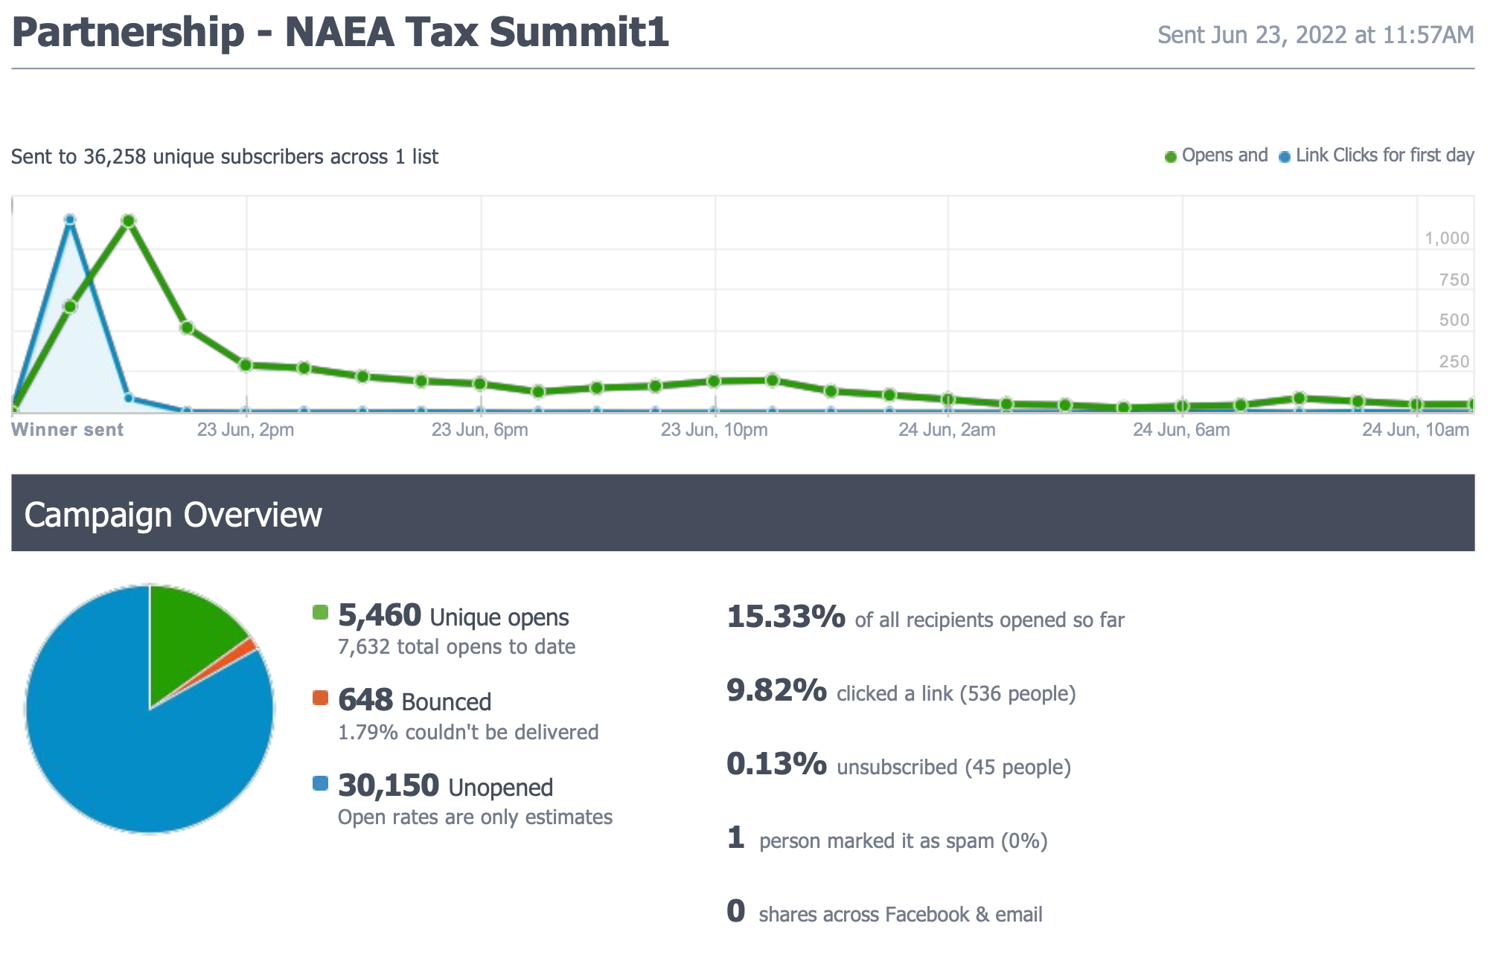This screenshot has height=958, width=1499.
Task: Click the peak blue link clicks point
Action: pos(70,219)
